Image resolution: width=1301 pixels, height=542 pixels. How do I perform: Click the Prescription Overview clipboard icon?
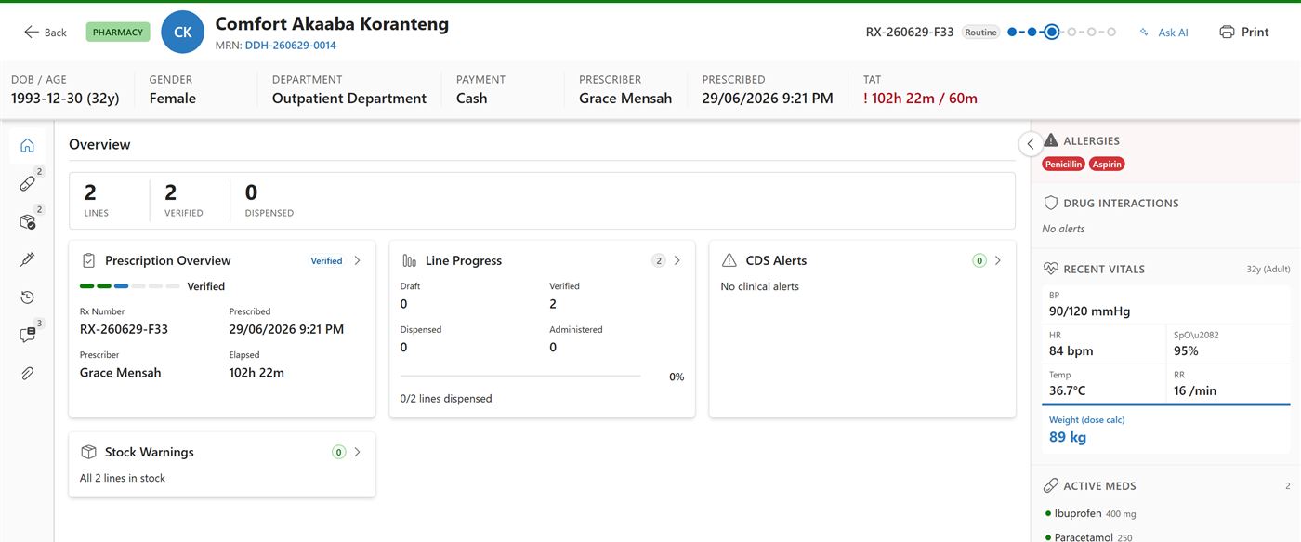(x=89, y=260)
